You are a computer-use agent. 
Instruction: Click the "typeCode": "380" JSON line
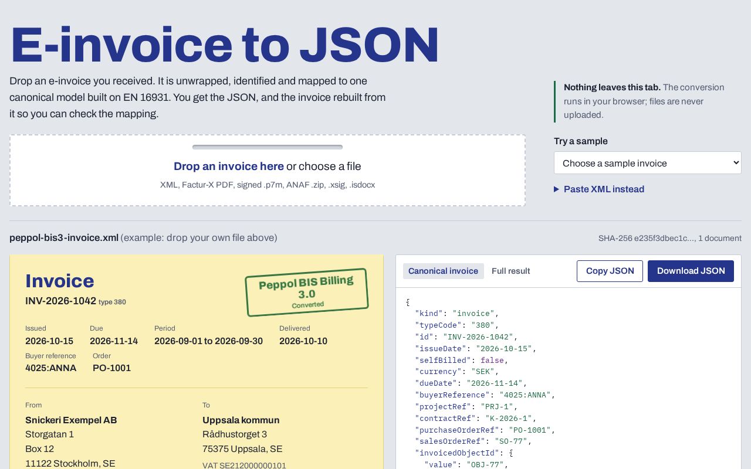(457, 325)
